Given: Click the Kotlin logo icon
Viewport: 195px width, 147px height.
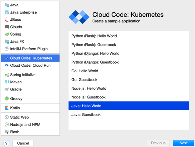Looking at the screenshot, I should point(7,108).
